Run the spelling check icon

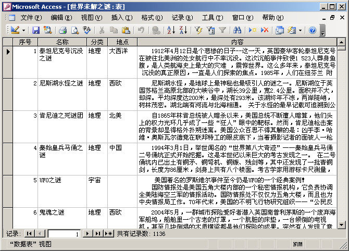click(x=87, y=30)
